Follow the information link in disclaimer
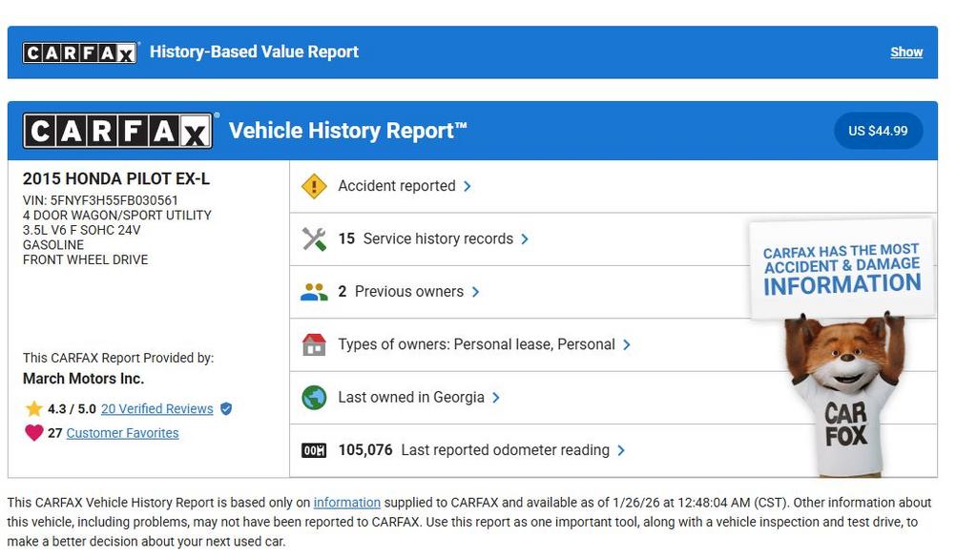The image size is (977, 558). [x=346, y=503]
